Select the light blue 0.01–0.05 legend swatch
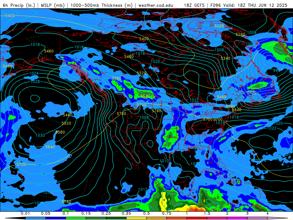 point(36,218)
